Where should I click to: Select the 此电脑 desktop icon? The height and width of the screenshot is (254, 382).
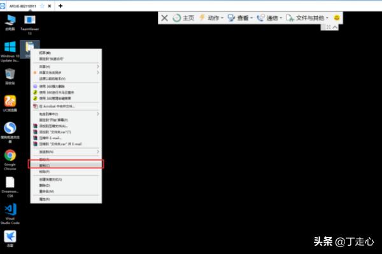click(10, 22)
